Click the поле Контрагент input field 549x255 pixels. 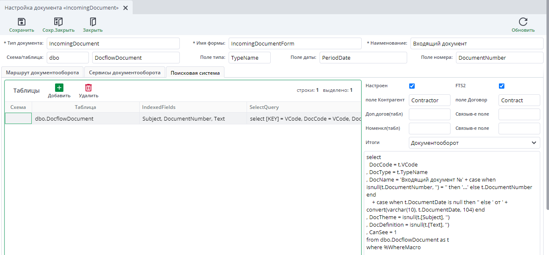pos(429,100)
